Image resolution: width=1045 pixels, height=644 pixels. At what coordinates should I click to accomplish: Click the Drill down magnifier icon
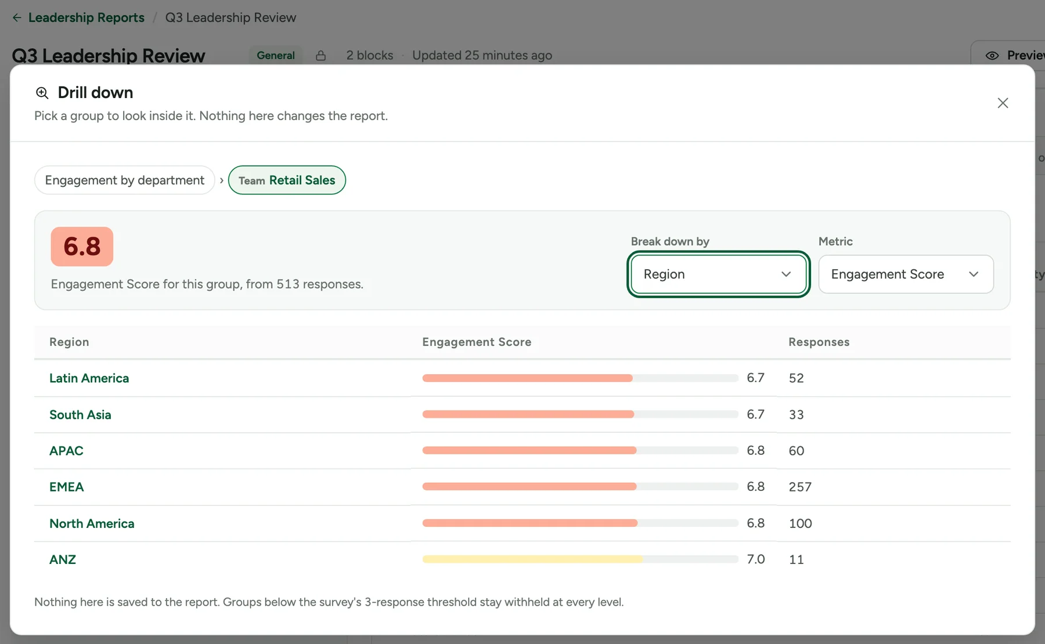tap(42, 93)
